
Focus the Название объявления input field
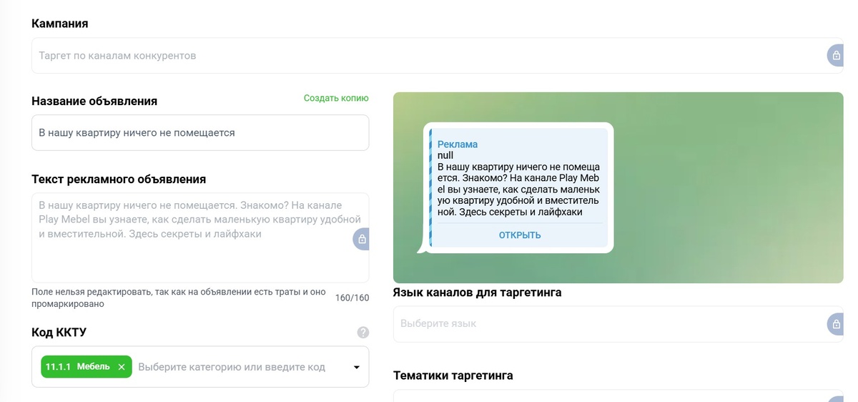point(200,132)
